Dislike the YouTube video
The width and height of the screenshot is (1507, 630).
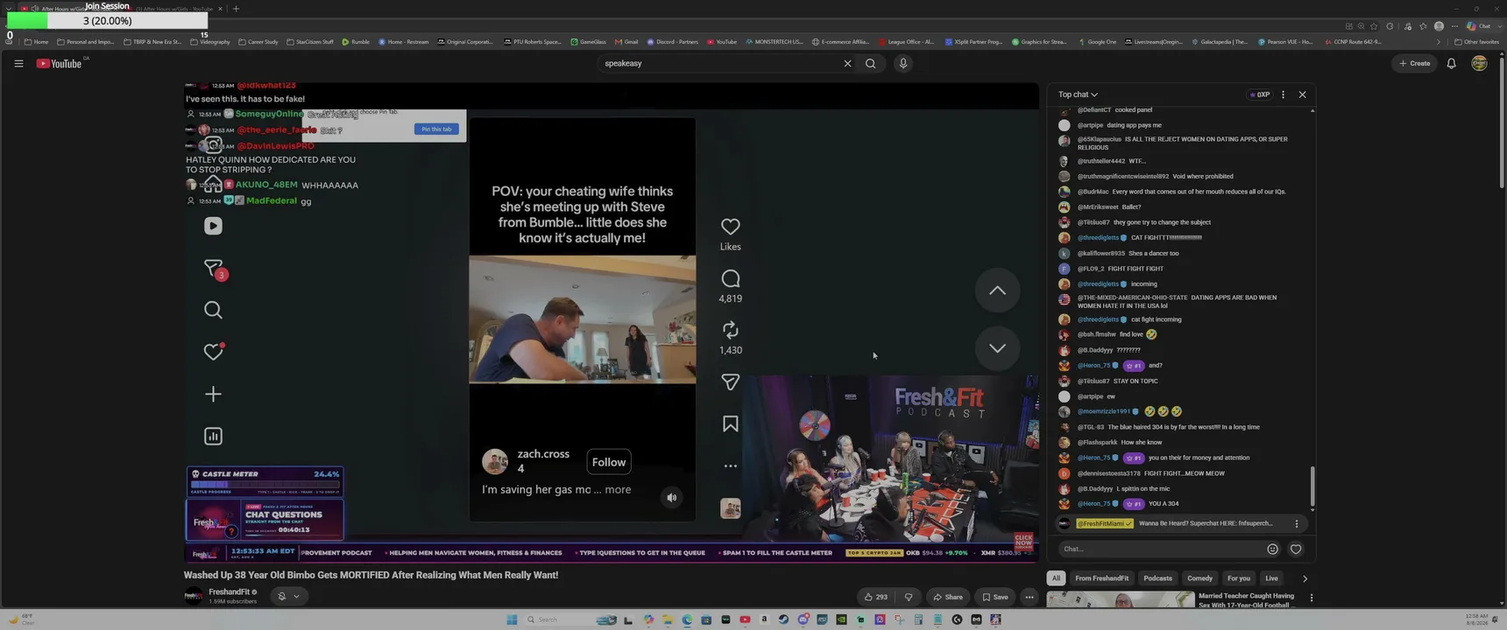pyautogui.click(x=909, y=597)
